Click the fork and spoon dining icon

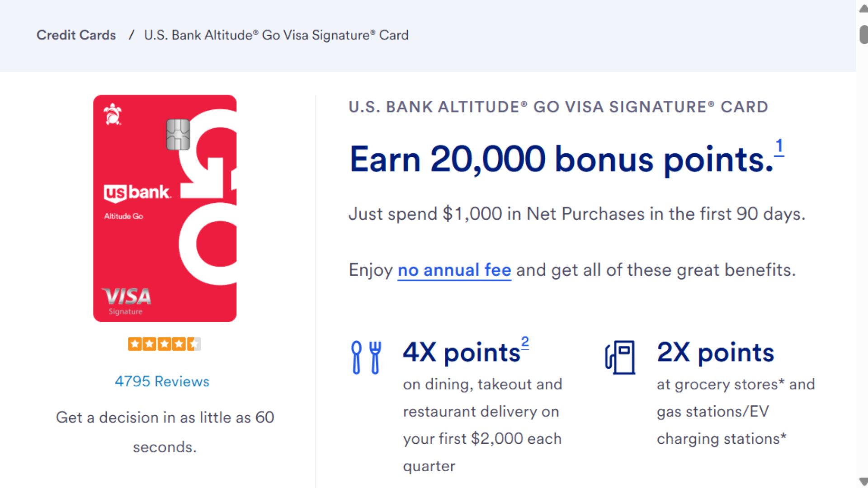point(366,357)
